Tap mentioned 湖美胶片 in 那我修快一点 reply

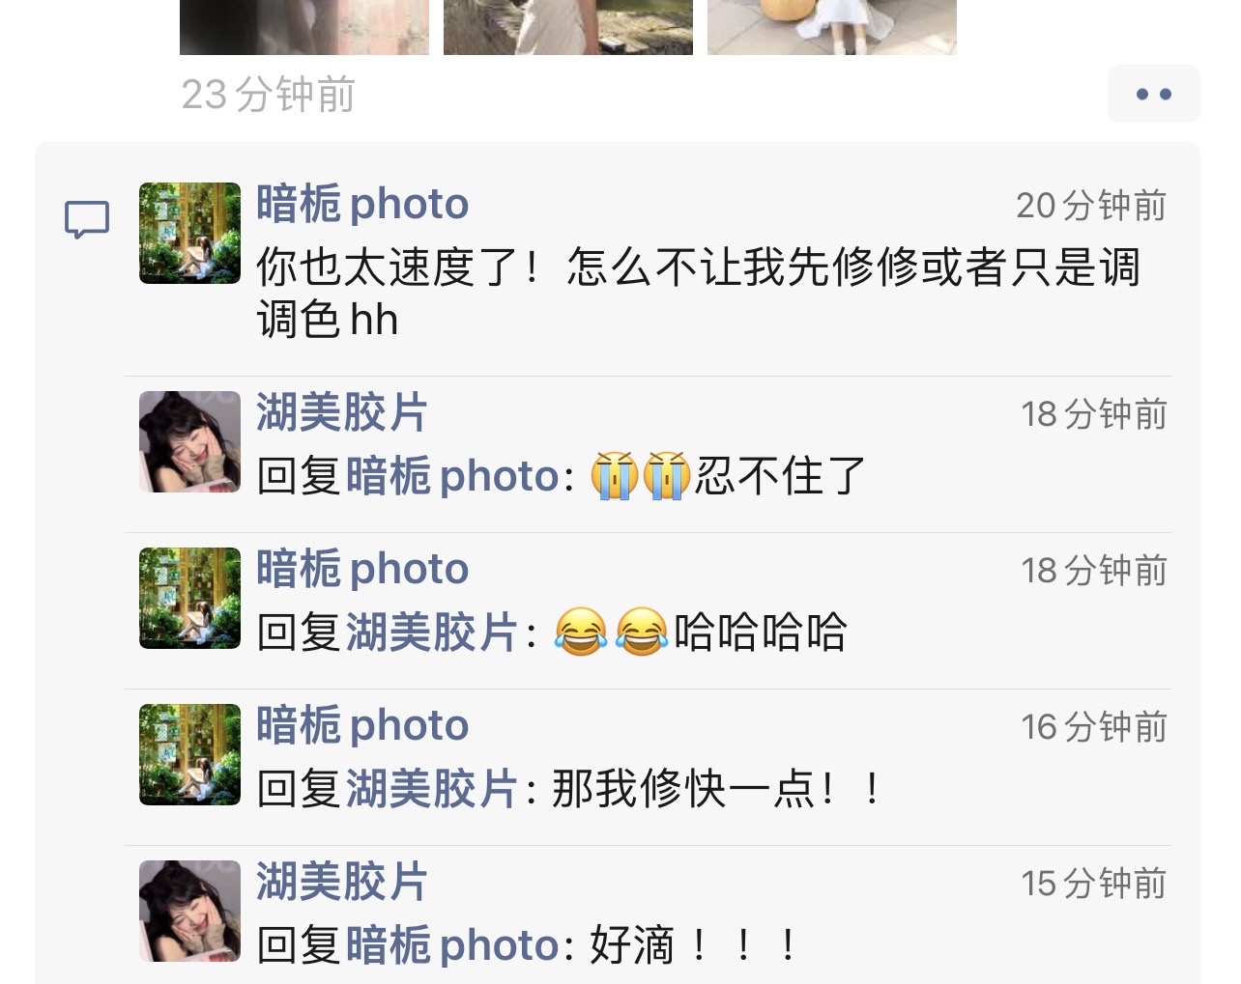431,789
